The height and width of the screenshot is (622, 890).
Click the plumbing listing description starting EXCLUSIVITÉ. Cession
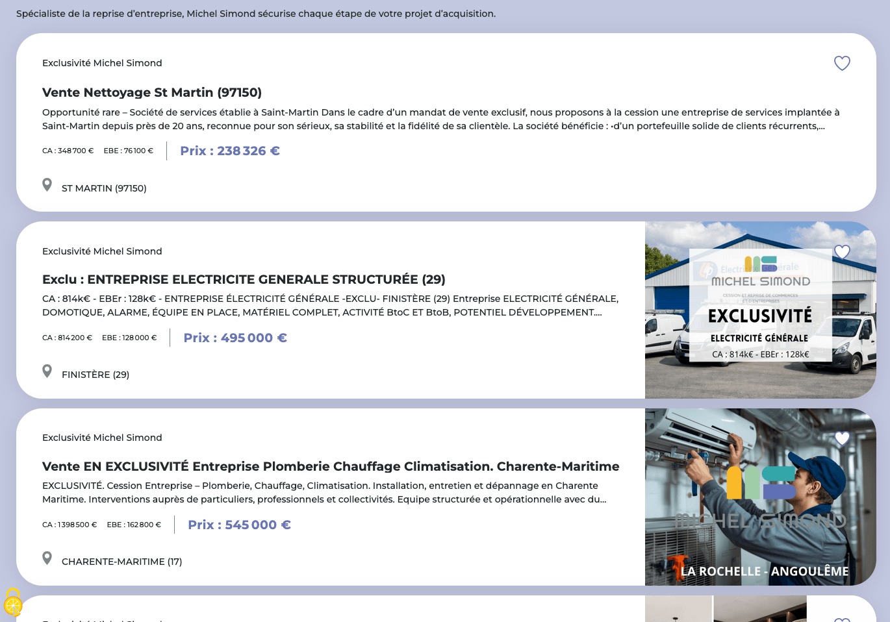[x=324, y=492]
